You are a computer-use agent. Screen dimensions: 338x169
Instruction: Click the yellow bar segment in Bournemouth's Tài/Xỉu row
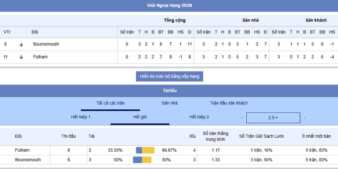click(x=147, y=160)
